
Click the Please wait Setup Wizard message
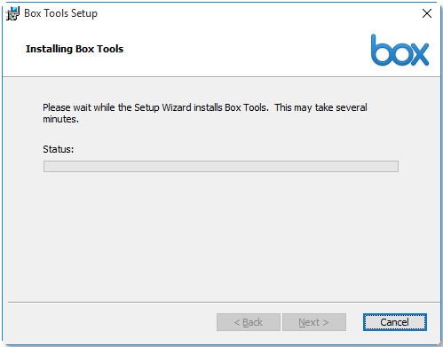click(205, 113)
